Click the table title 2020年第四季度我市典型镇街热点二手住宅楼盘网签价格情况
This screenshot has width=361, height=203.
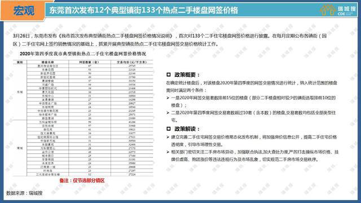[83, 54]
